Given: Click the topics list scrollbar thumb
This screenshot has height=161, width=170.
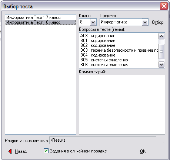Looking at the screenshot, I should point(161,51).
